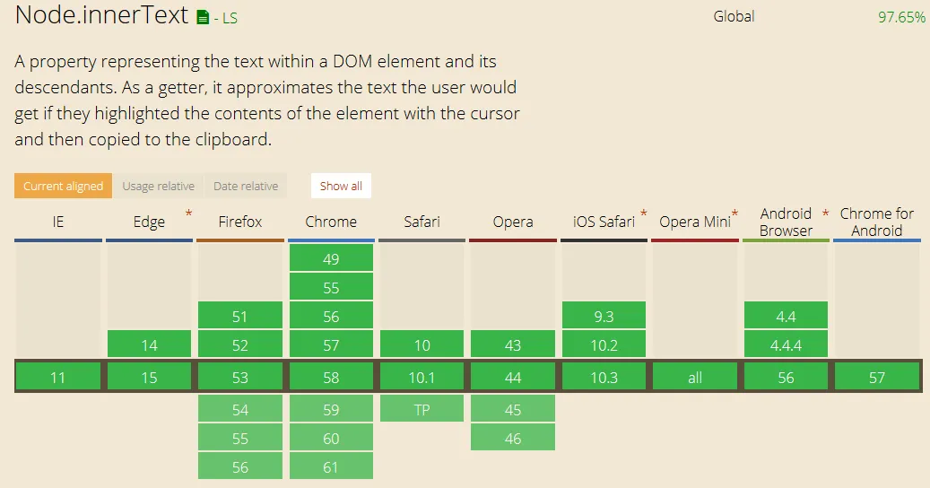Select Firefox version 56 cell
Viewport: 930px width, 488px height.
point(239,466)
